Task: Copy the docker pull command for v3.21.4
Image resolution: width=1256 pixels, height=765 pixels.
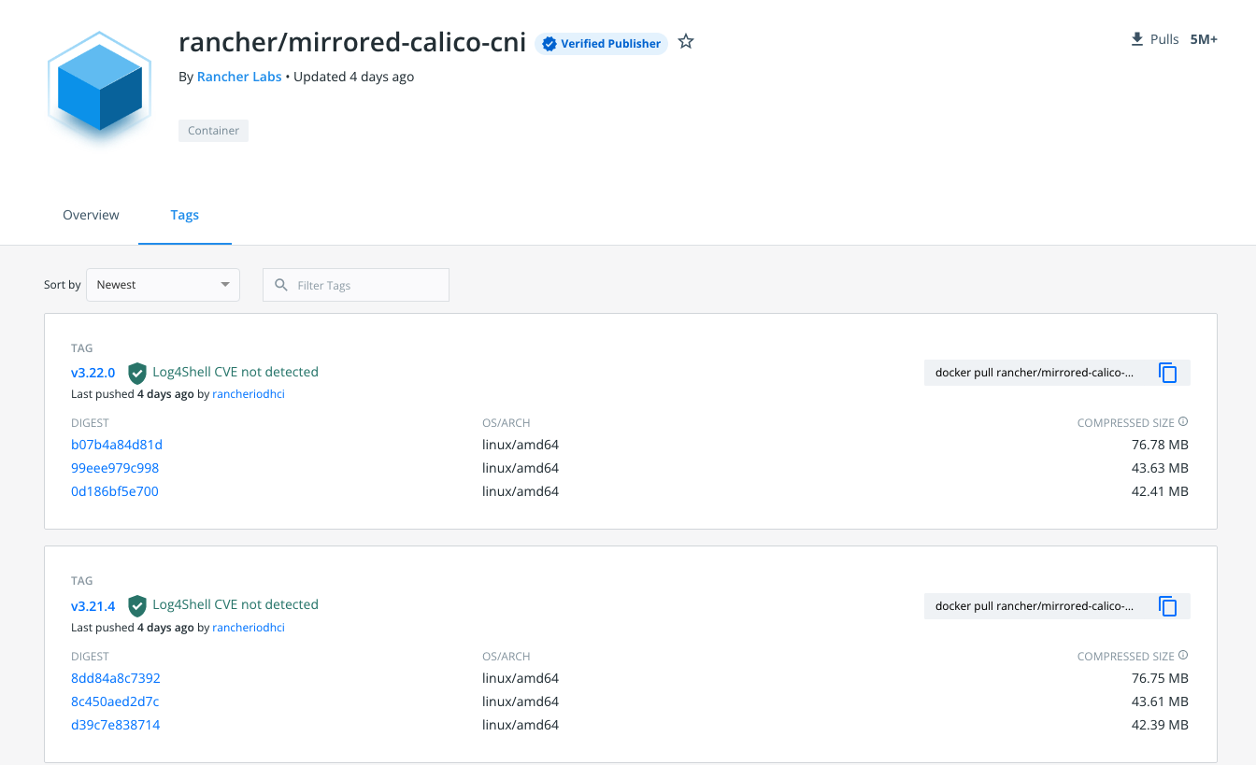Action: tap(1167, 605)
